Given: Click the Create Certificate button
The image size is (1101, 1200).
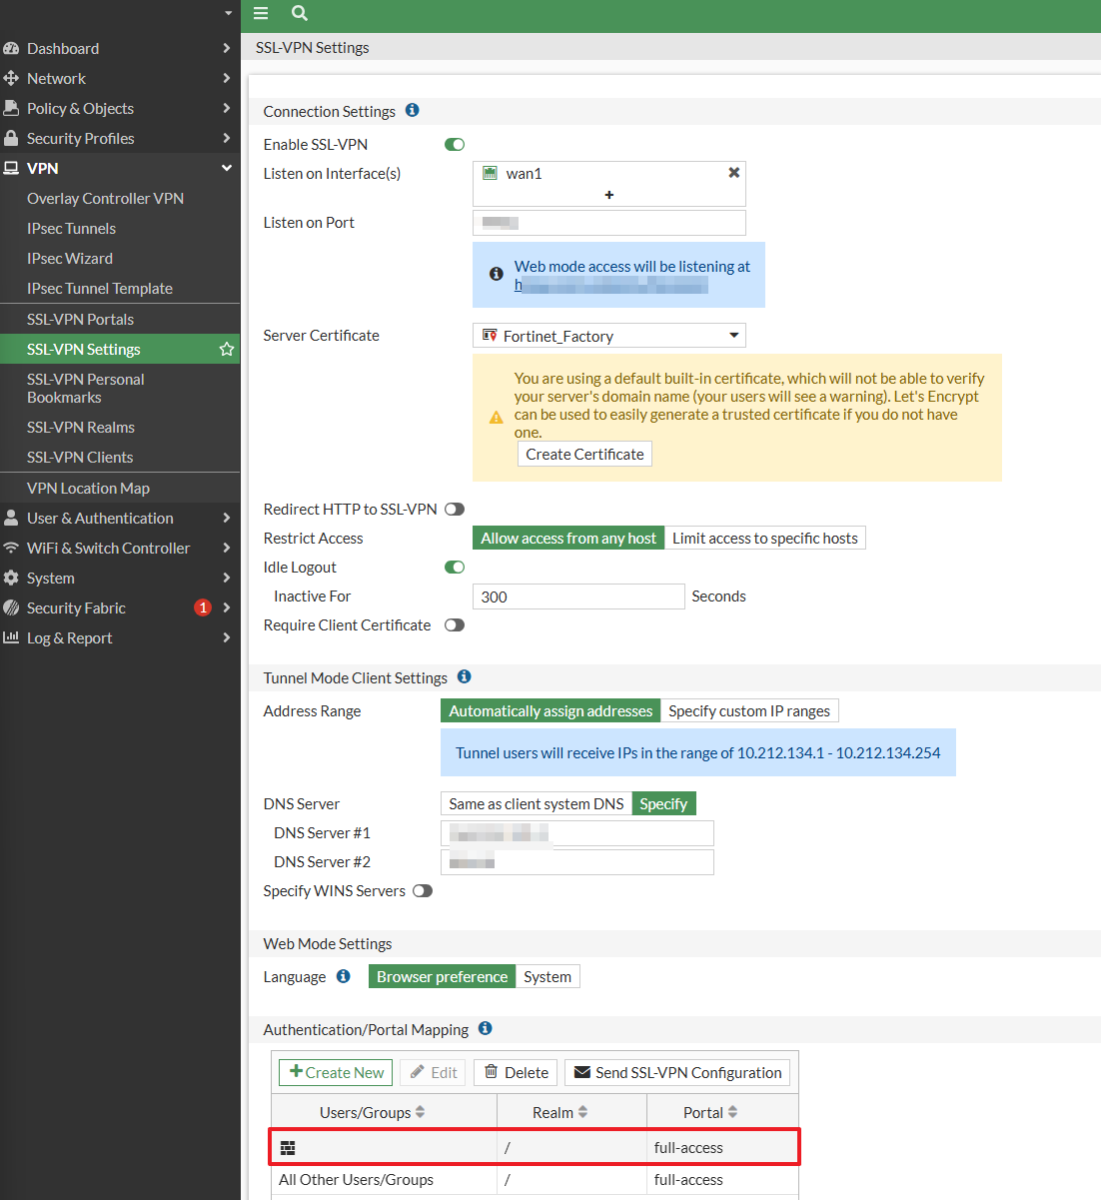Looking at the screenshot, I should [x=584, y=454].
